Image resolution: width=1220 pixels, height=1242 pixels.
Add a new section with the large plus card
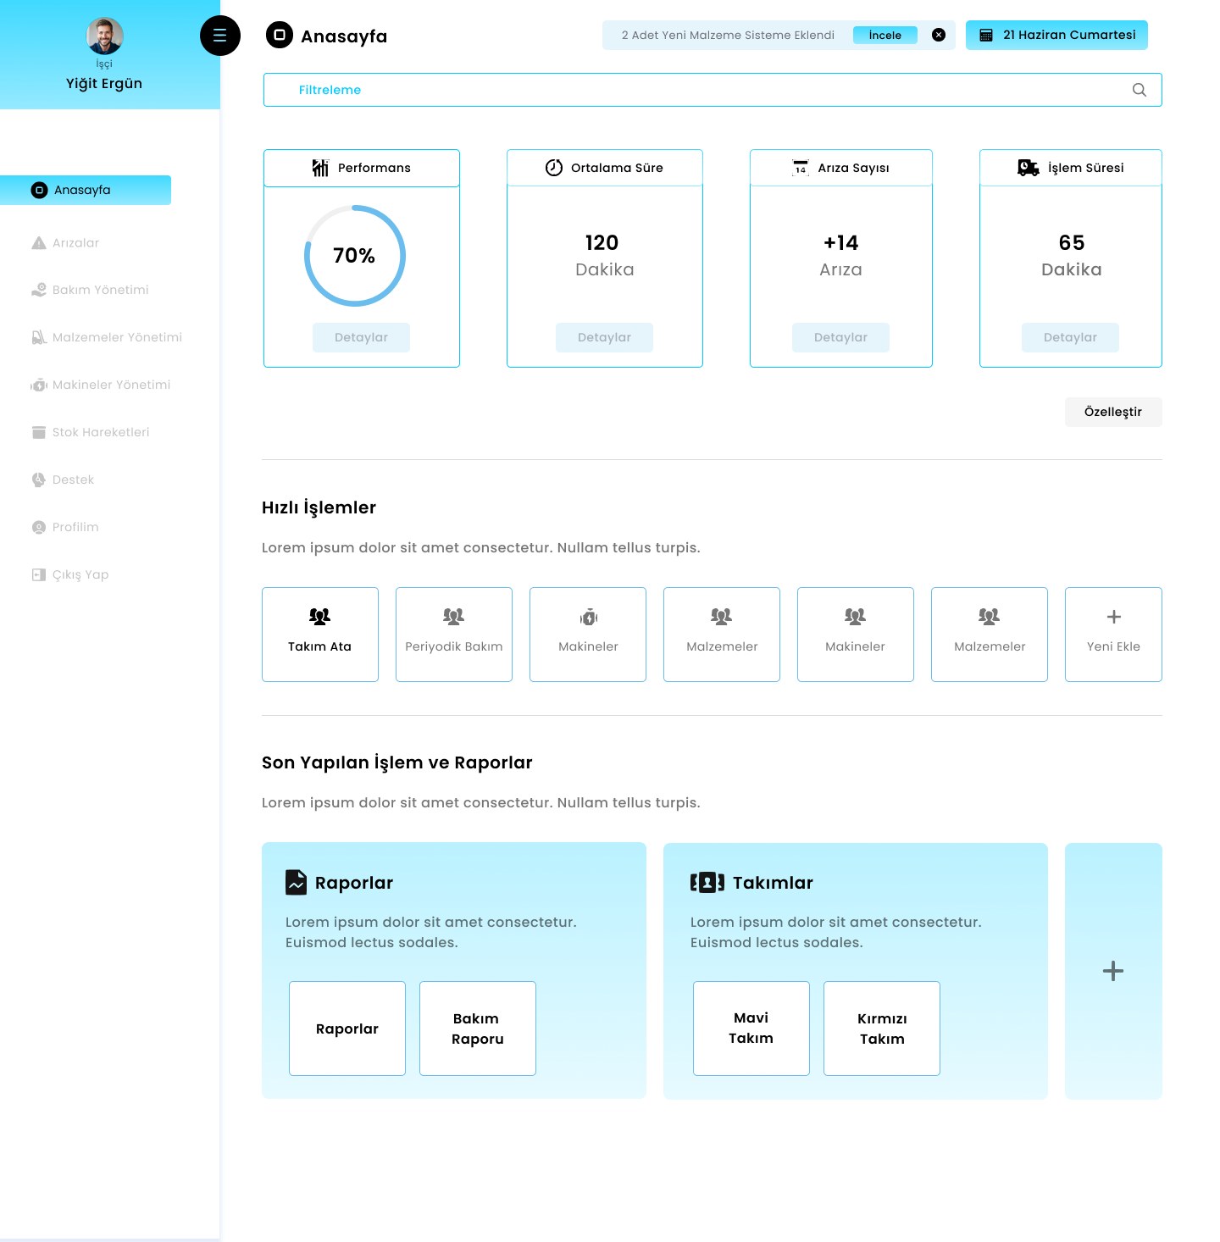[x=1113, y=971]
